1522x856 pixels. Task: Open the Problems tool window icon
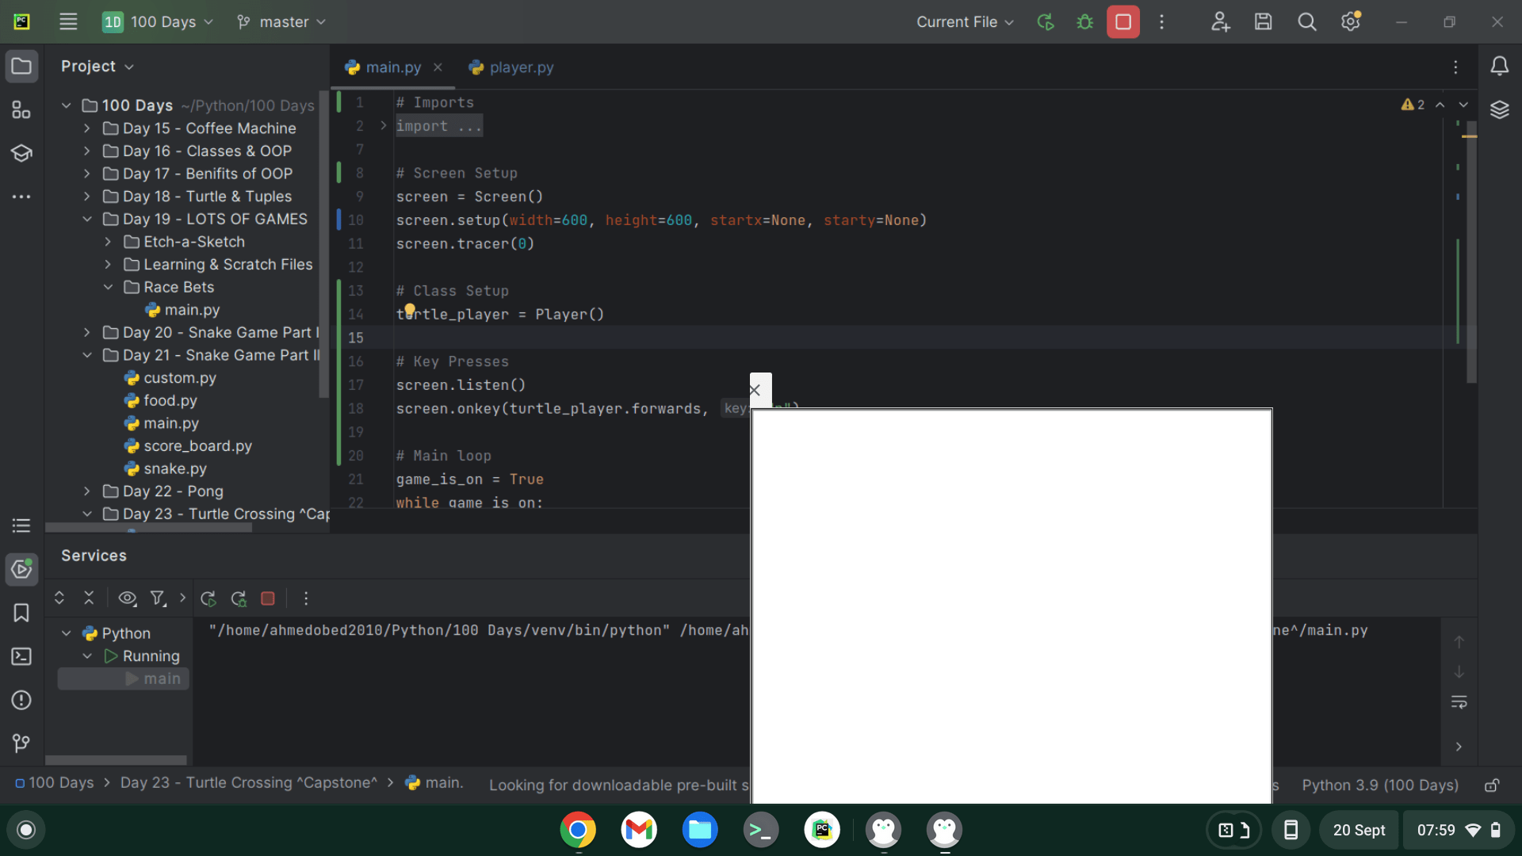point(21,700)
